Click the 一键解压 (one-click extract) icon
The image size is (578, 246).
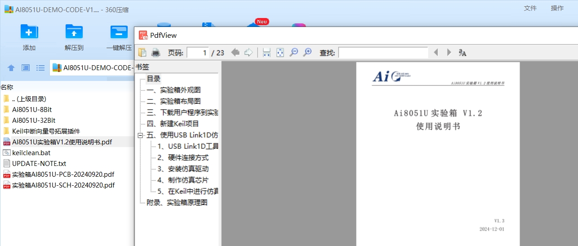119,31
